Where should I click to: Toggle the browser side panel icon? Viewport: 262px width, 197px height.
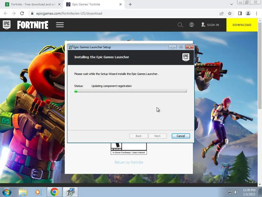click(240, 13)
